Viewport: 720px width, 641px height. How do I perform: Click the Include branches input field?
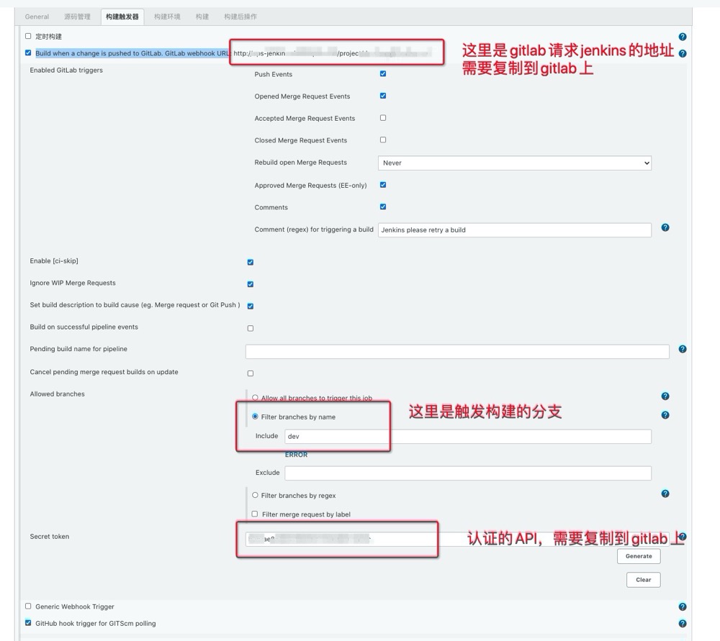[468, 437]
